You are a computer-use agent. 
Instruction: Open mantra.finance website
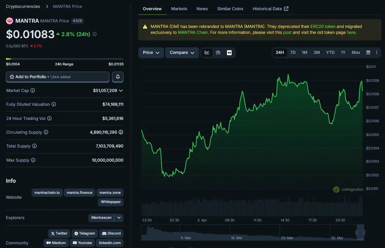tap(79, 193)
